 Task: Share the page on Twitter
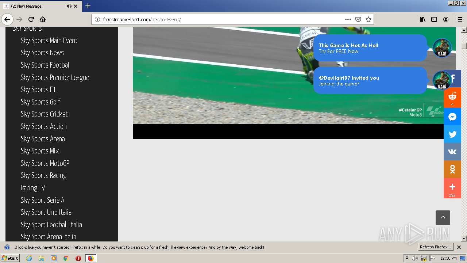click(x=452, y=134)
